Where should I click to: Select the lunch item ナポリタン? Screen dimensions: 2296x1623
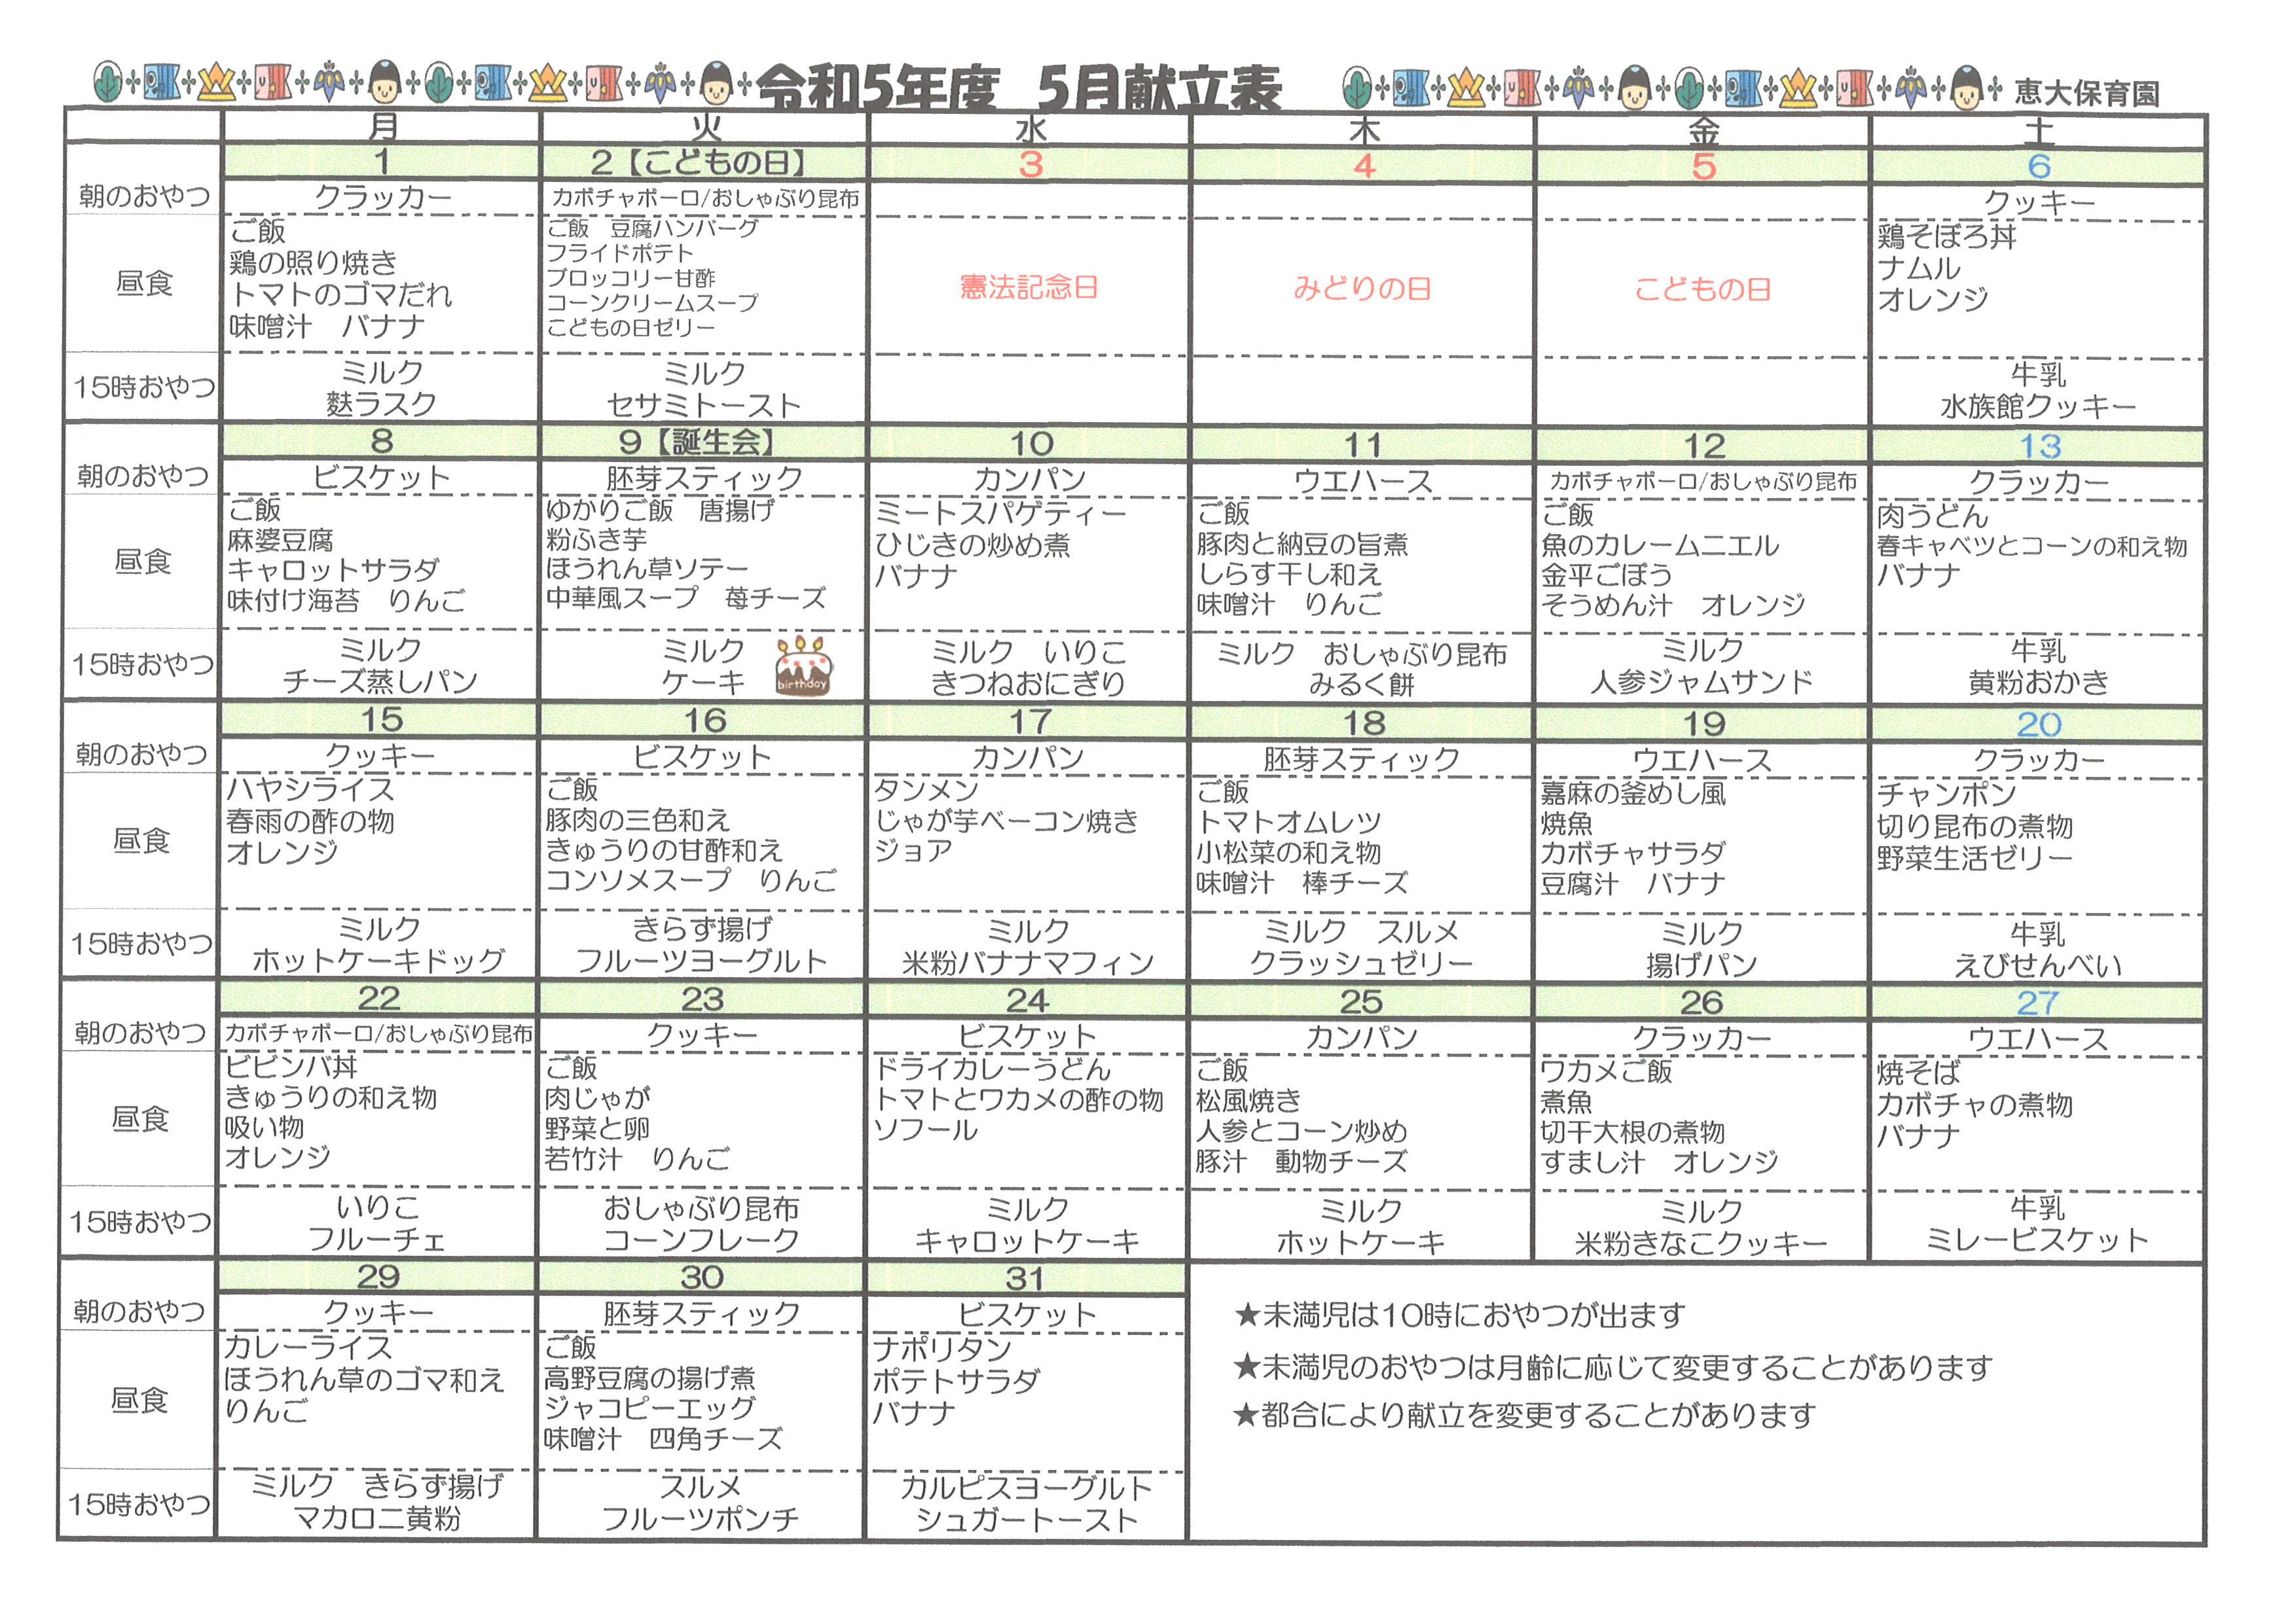tap(942, 1349)
